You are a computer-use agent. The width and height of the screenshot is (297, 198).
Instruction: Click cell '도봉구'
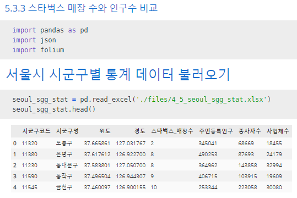(x=64, y=143)
